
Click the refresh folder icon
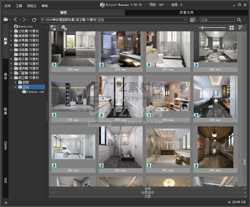34,20
